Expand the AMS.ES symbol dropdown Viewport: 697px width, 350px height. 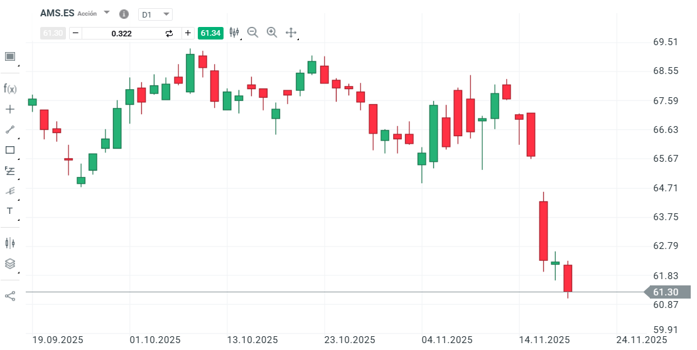(107, 13)
